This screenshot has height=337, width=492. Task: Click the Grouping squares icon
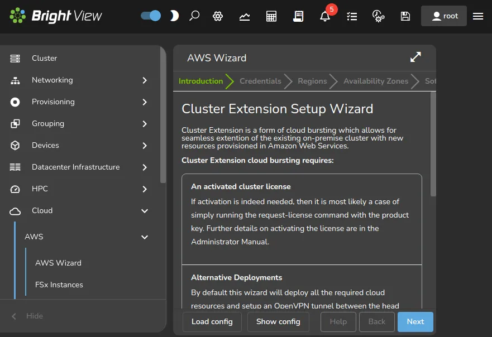tap(15, 124)
